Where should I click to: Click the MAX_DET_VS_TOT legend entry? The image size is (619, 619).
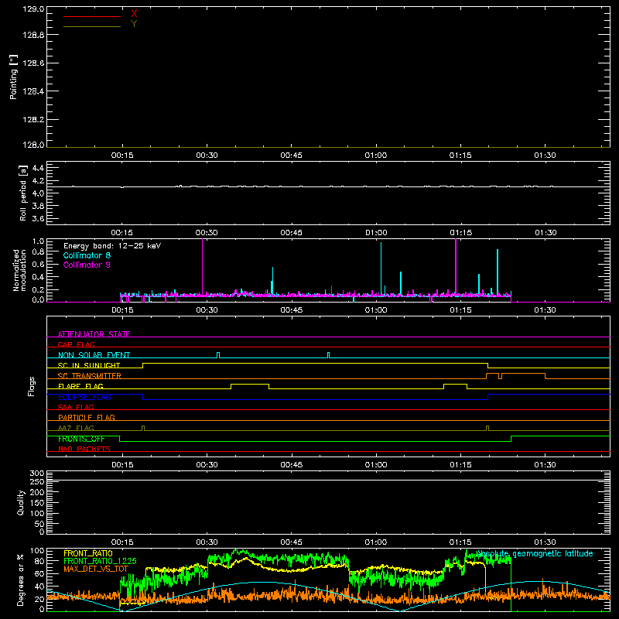coord(96,569)
